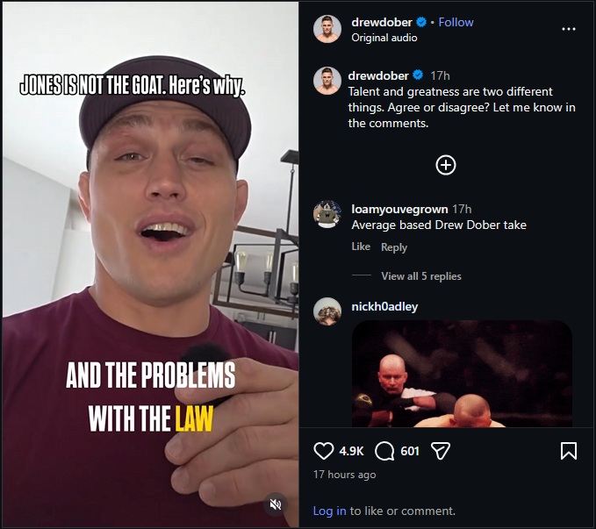Open the nickh0adley username link
This screenshot has height=529, width=596.
[x=384, y=307]
